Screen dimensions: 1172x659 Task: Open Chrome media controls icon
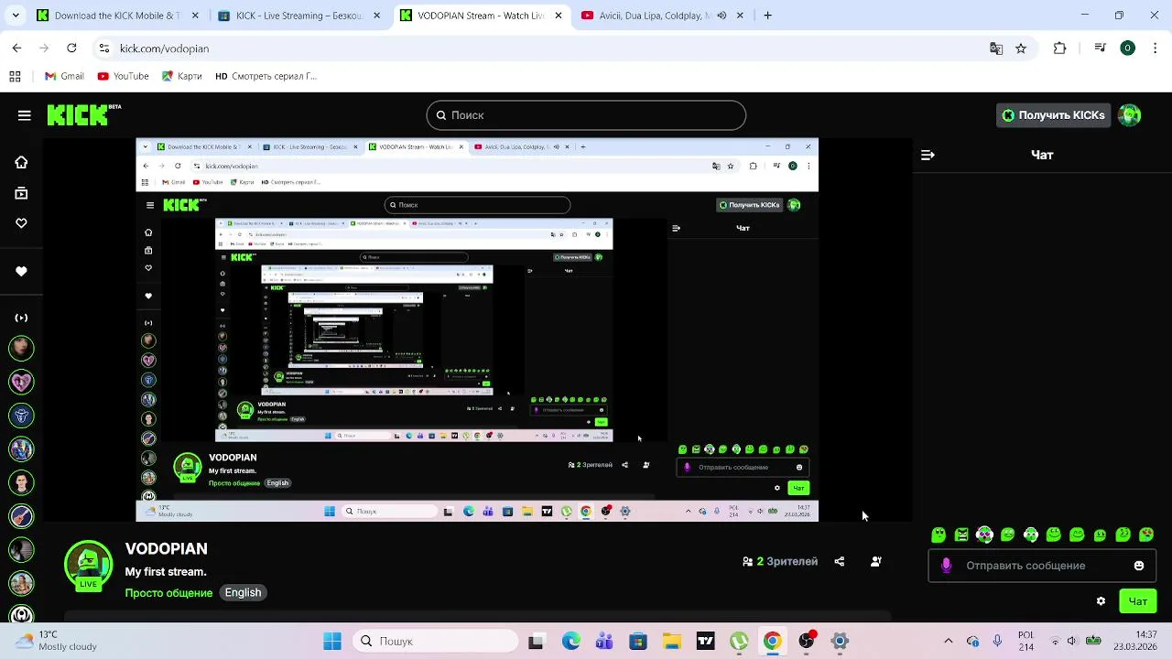(x=1101, y=49)
